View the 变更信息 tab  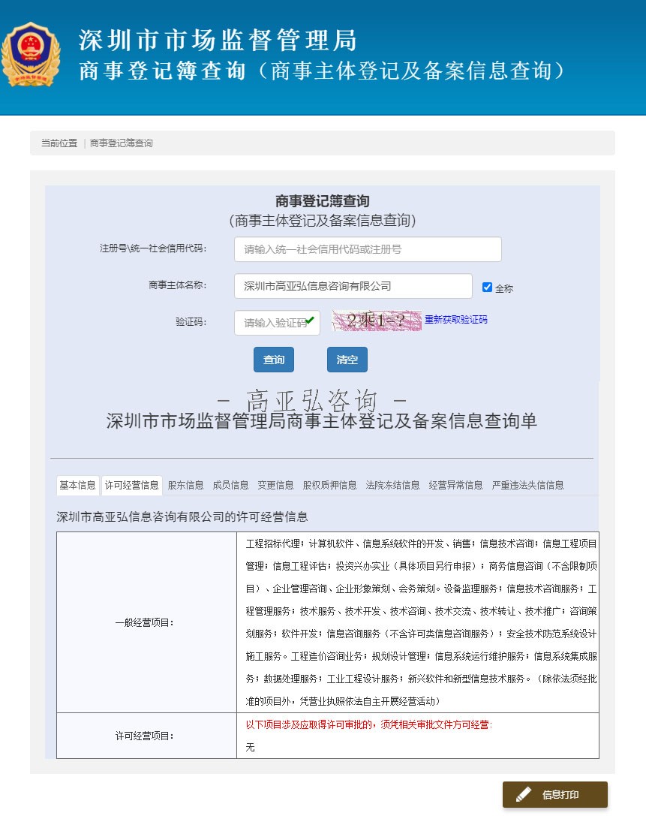tap(275, 485)
